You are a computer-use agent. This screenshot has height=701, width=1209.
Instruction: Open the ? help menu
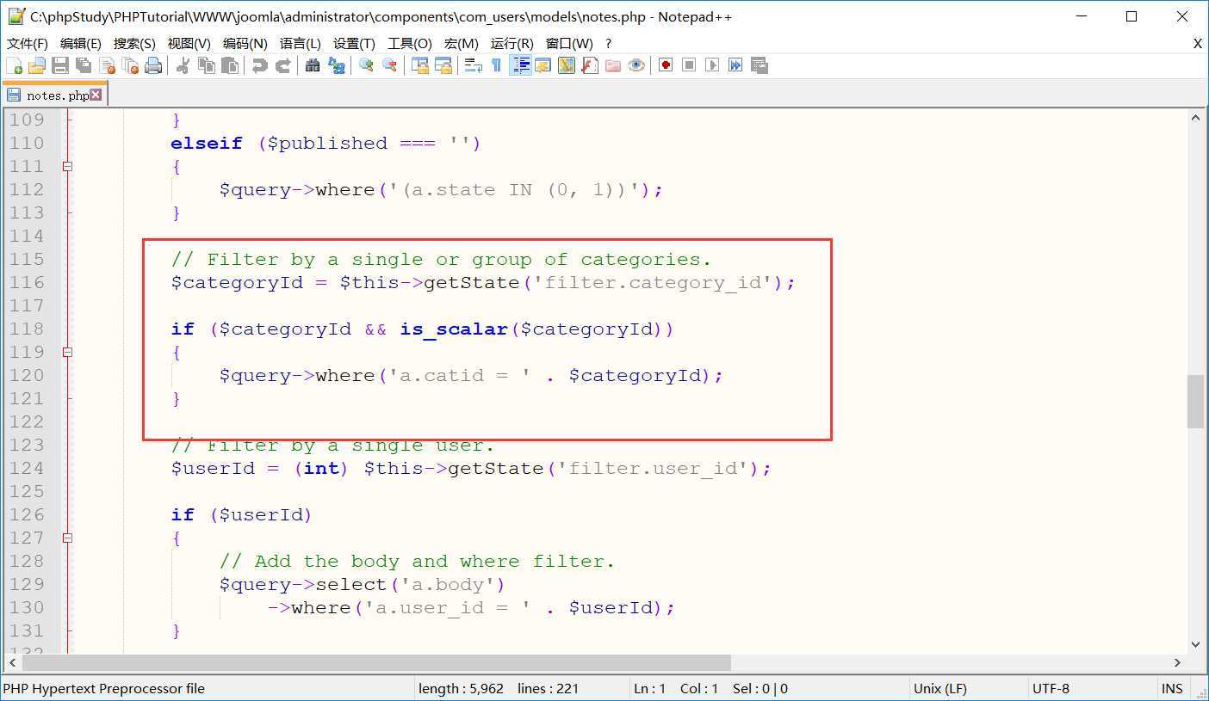point(608,43)
